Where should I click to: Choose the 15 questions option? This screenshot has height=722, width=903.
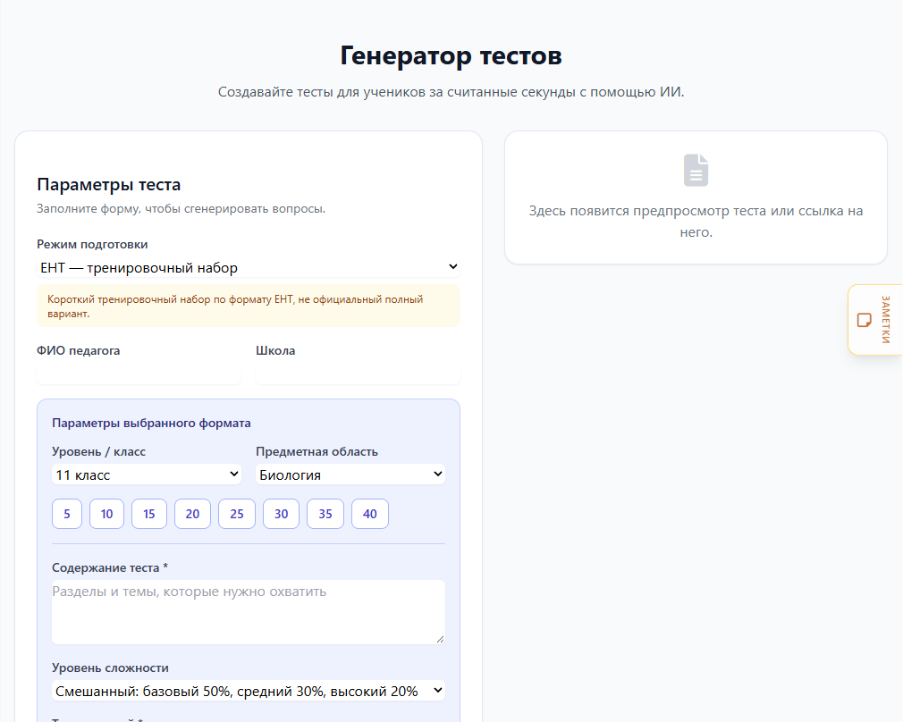tap(149, 514)
